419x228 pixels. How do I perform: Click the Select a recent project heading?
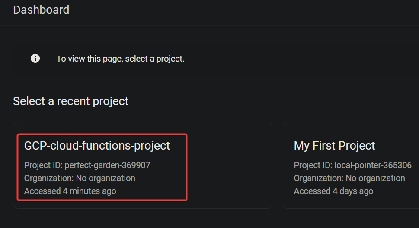tap(71, 101)
